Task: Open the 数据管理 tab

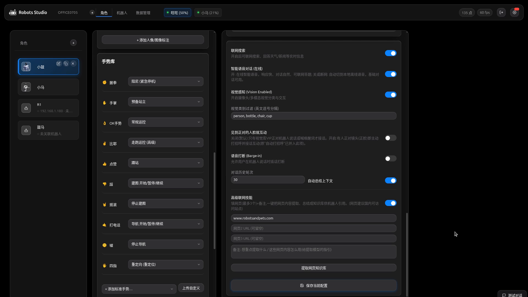Action: (x=143, y=13)
